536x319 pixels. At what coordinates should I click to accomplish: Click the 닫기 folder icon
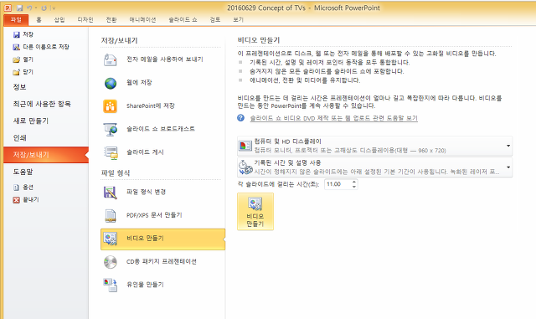(17, 72)
